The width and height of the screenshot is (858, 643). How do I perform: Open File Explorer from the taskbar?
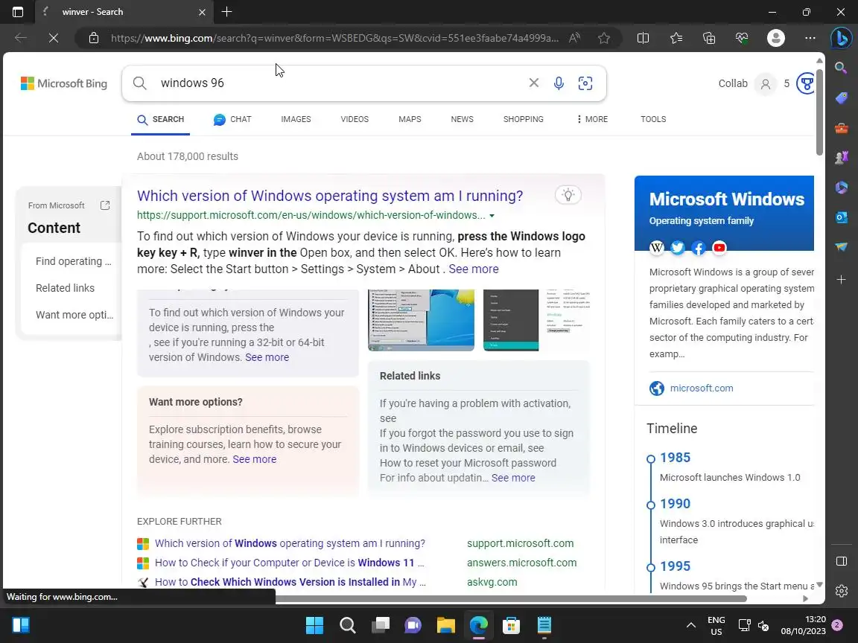click(446, 625)
